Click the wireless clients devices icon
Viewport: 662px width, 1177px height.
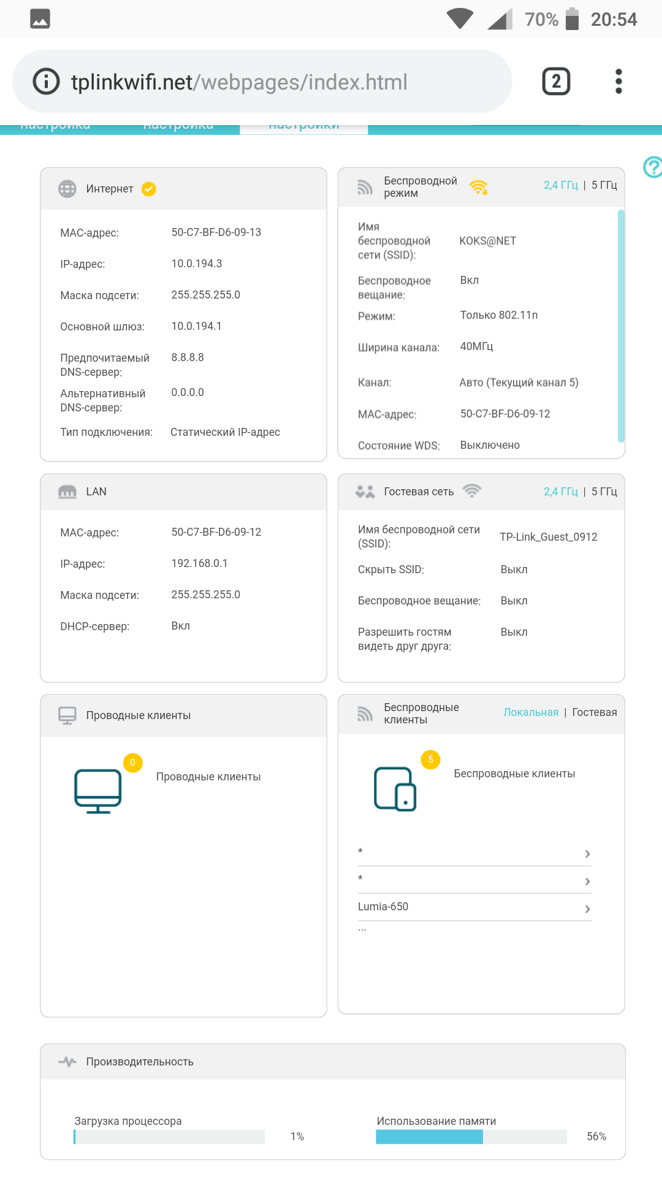point(395,789)
